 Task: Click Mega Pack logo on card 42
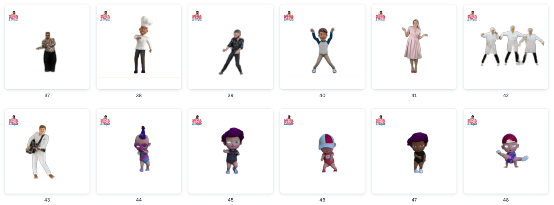coord(472,16)
